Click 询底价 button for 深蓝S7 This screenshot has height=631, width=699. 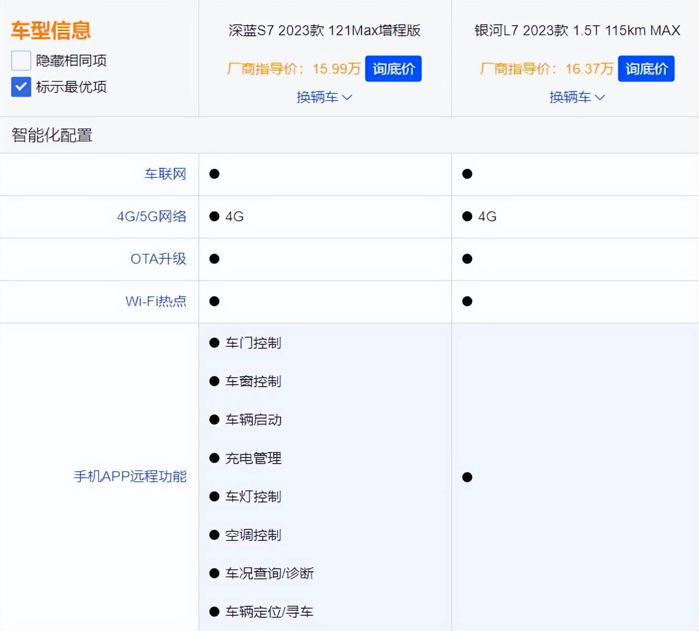[393, 68]
